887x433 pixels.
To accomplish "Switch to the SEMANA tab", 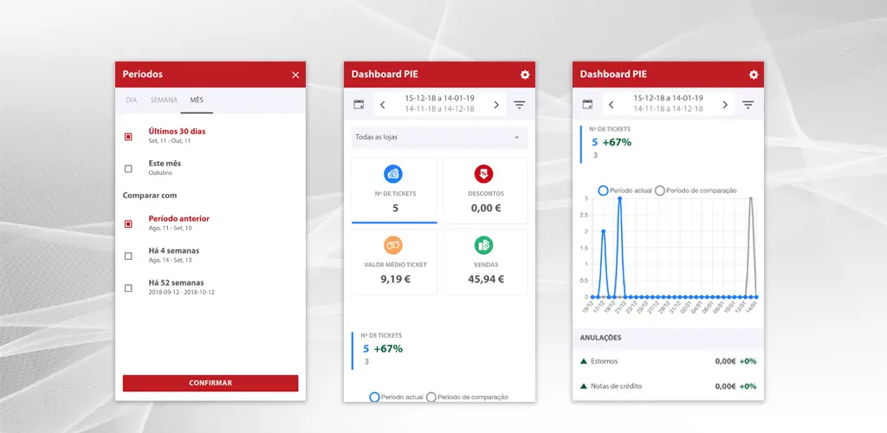I will tap(164, 100).
